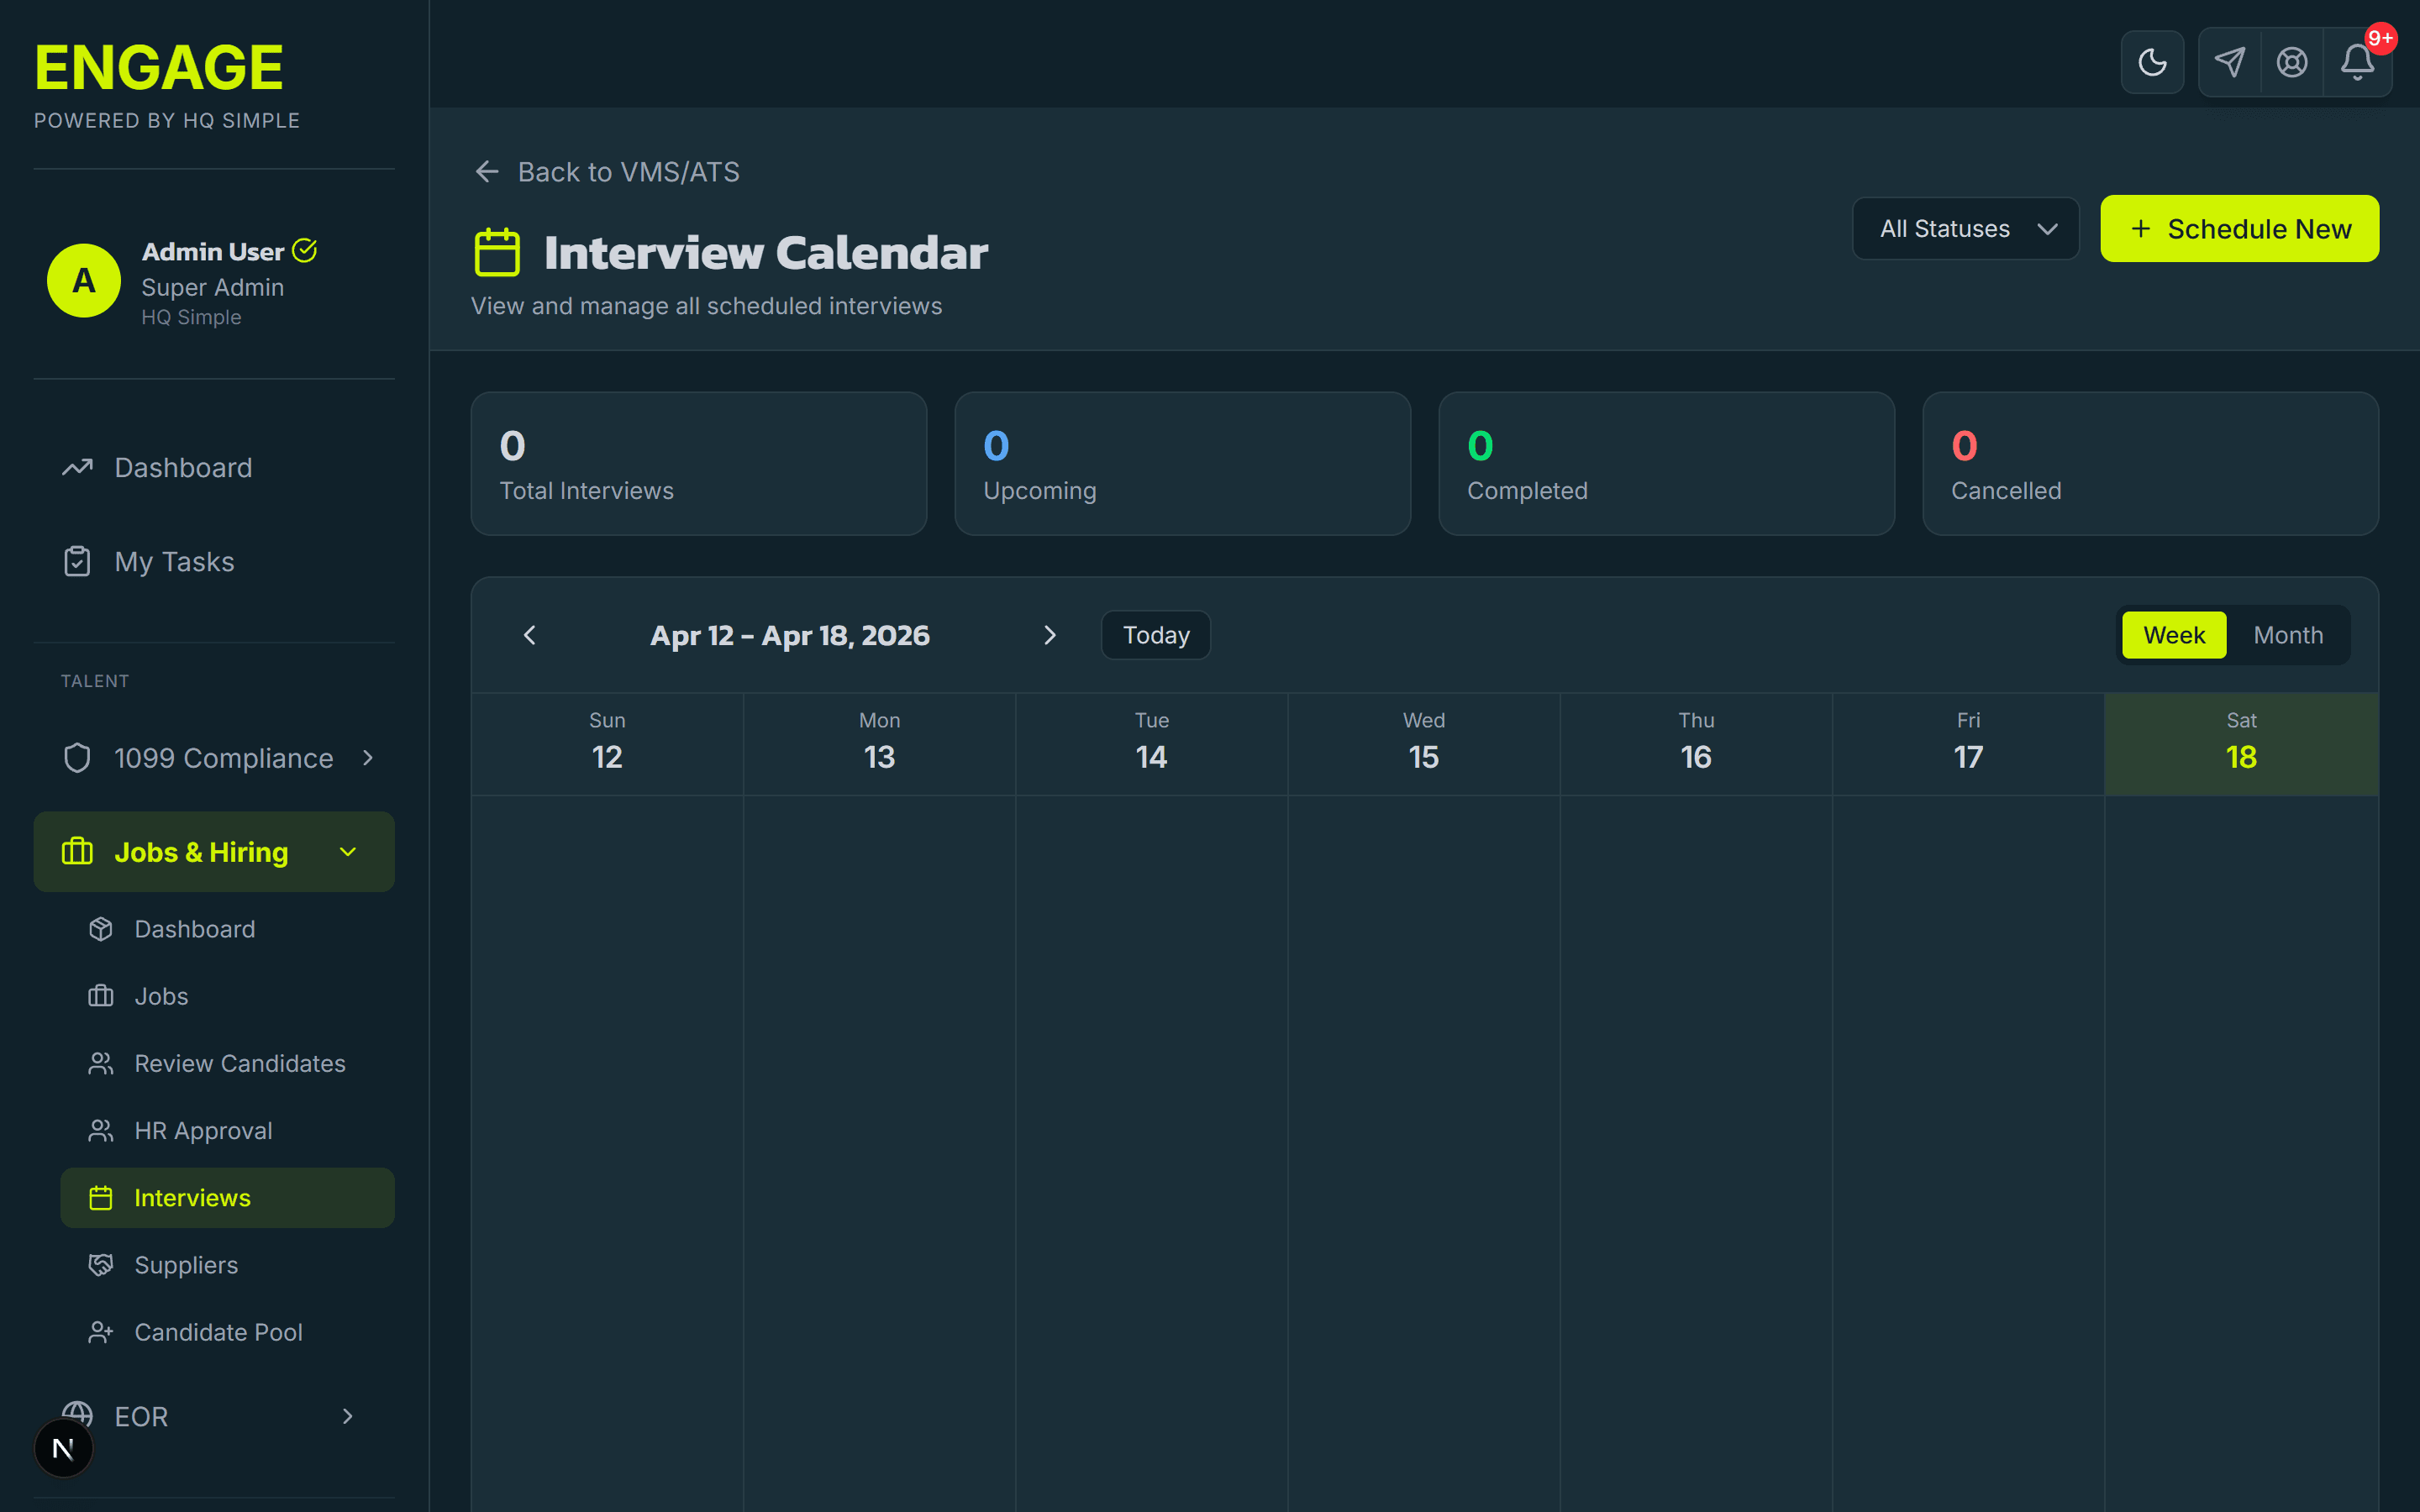Switch to Week view
The height and width of the screenshot is (1512, 2420).
[2173, 635]
